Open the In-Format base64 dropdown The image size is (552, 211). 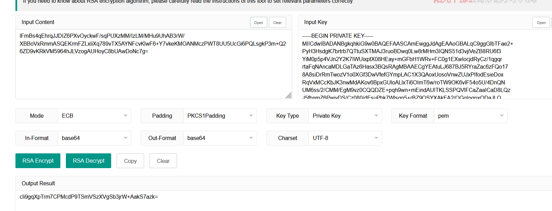94,138
